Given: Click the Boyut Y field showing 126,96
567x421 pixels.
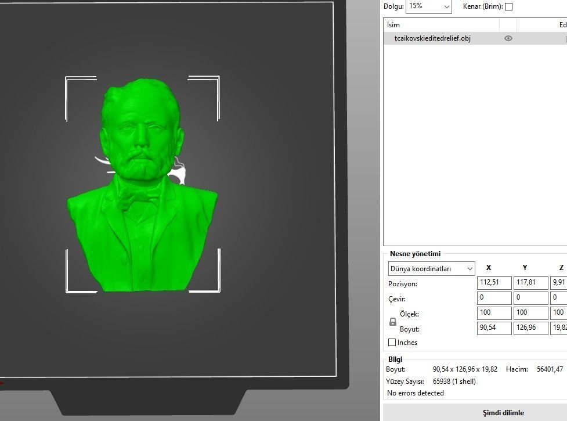Looking at the screenshot, I should pos(530,328).
